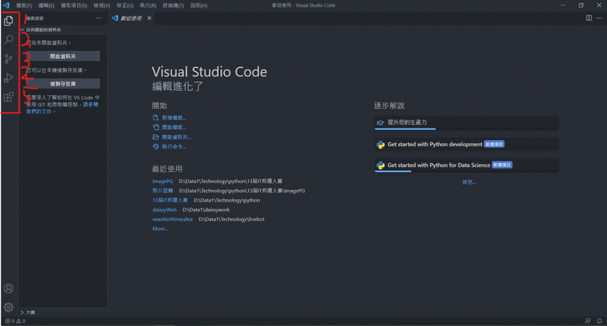The height and width of the screenshot is (326, 607).
Task: Open editor More Actions ellipsis
Action: [x=599, y=18]
